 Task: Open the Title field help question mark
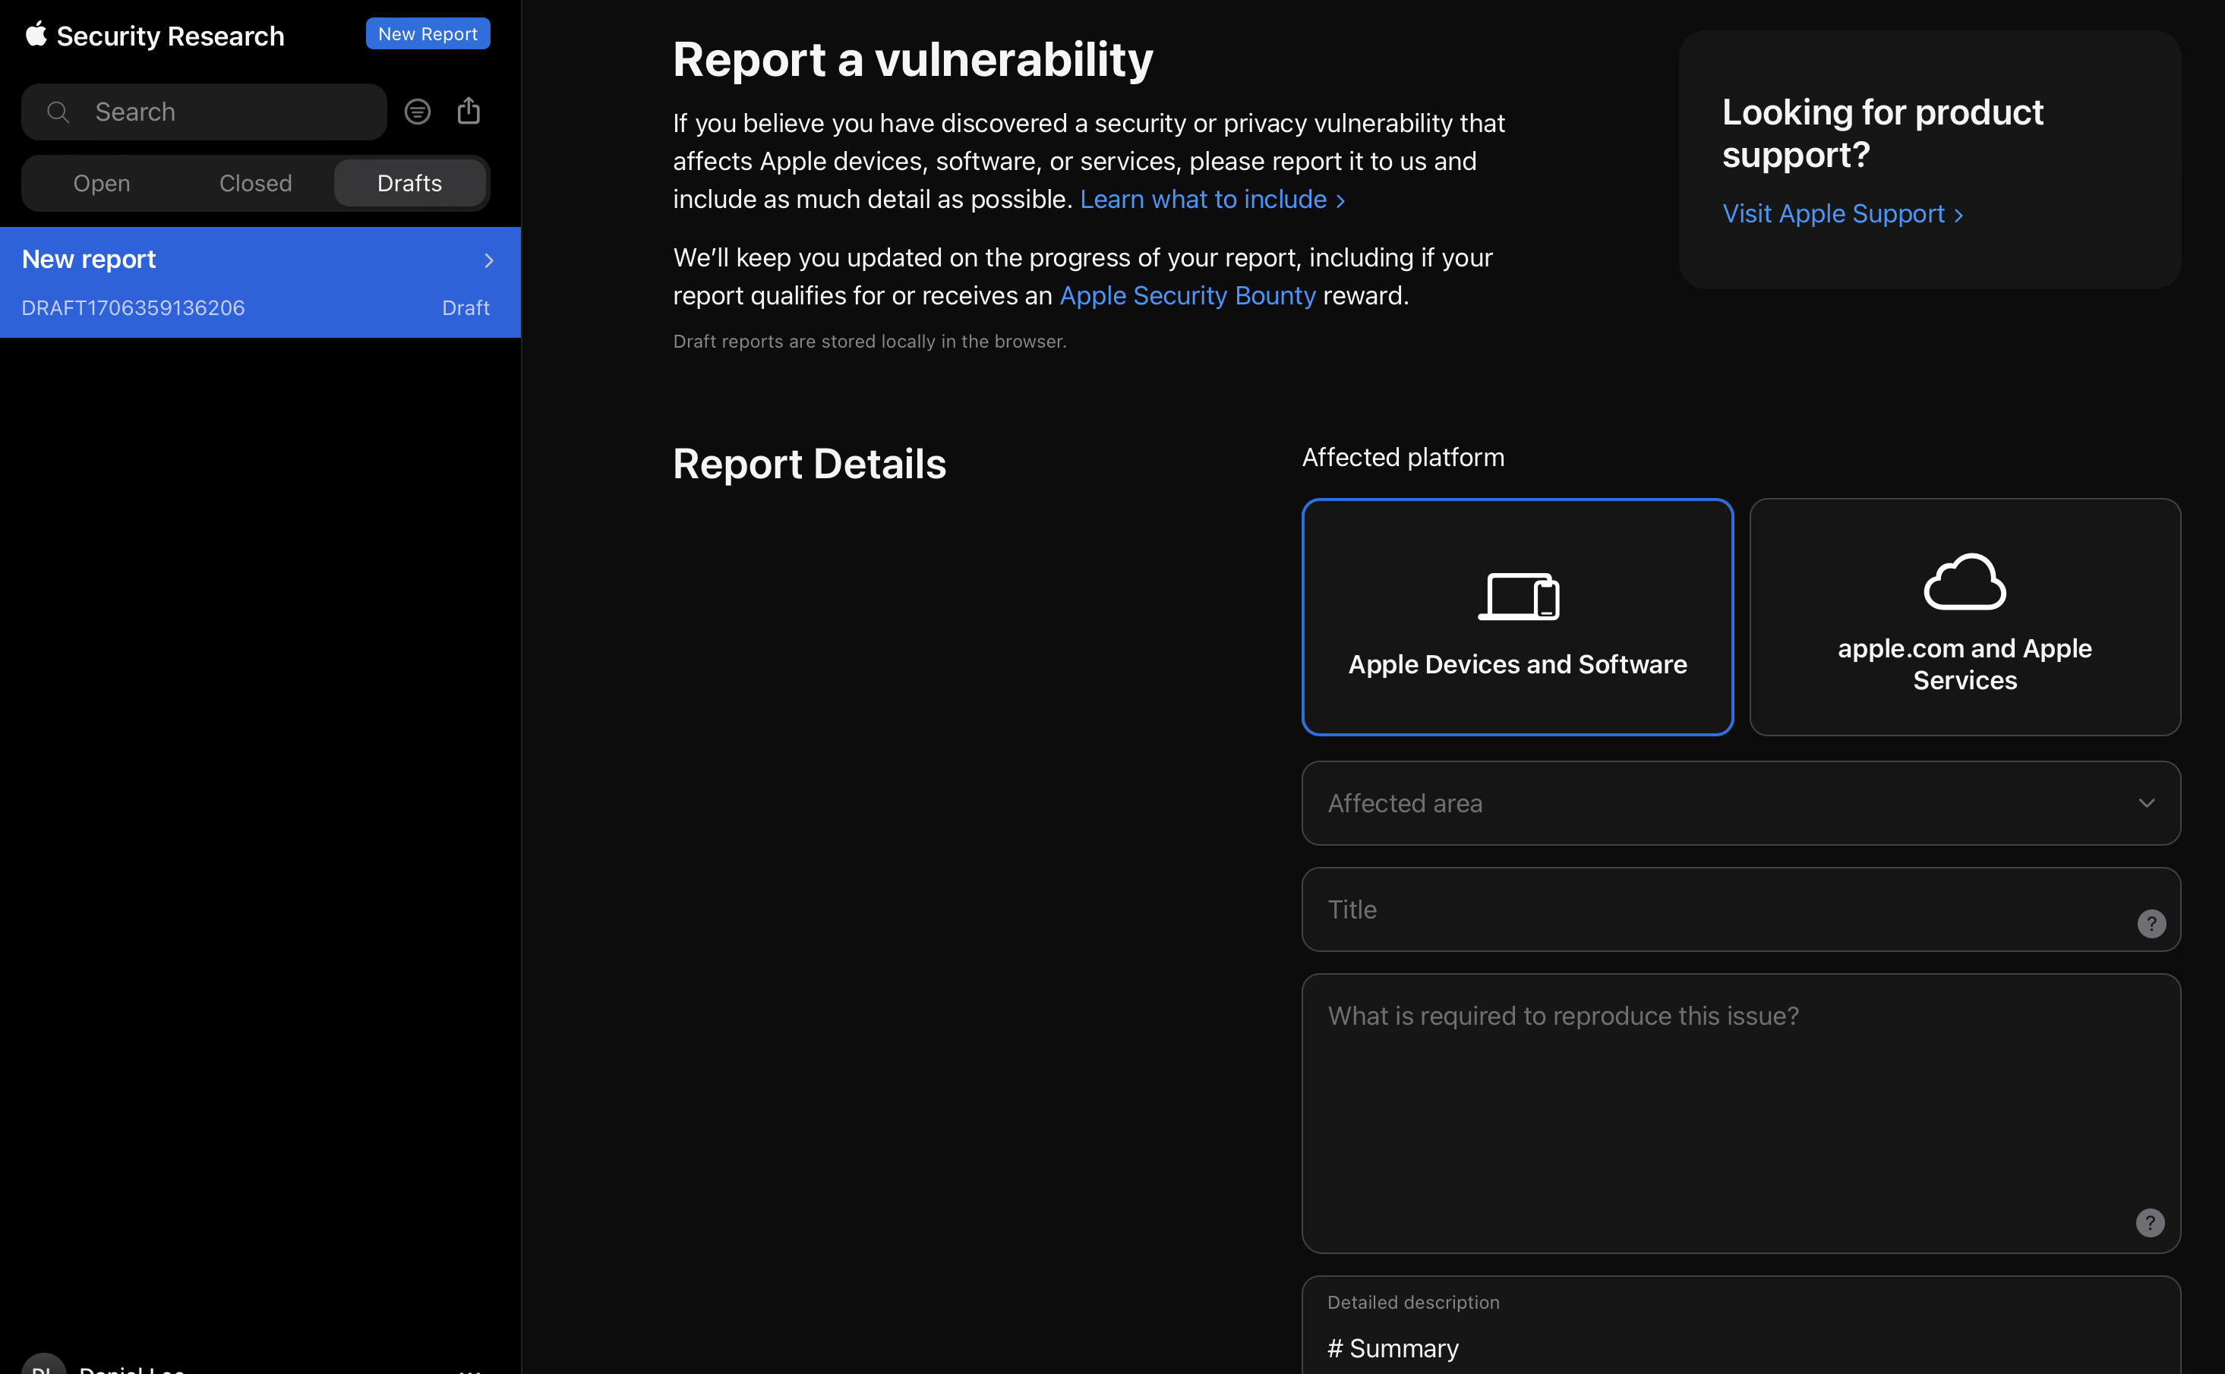(2151, 923)
